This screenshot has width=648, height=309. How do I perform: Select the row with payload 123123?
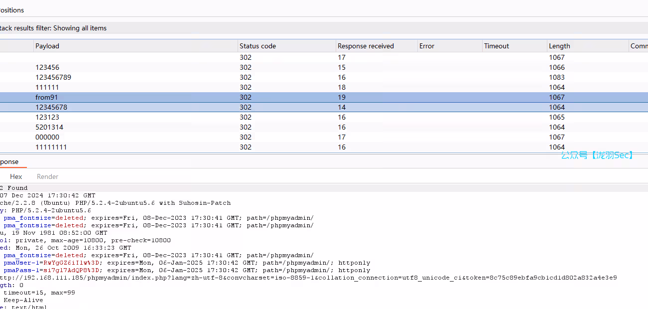[47, 117]
